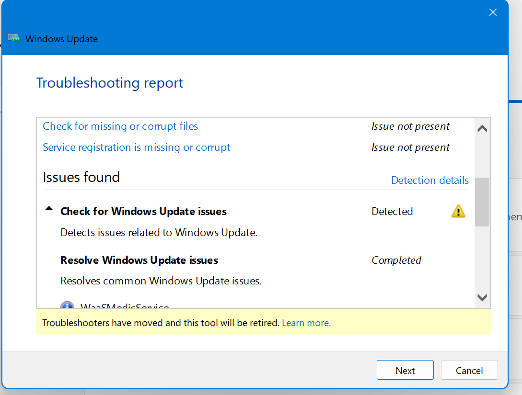
Task: Click the Next button
Action: click(405, 370)
